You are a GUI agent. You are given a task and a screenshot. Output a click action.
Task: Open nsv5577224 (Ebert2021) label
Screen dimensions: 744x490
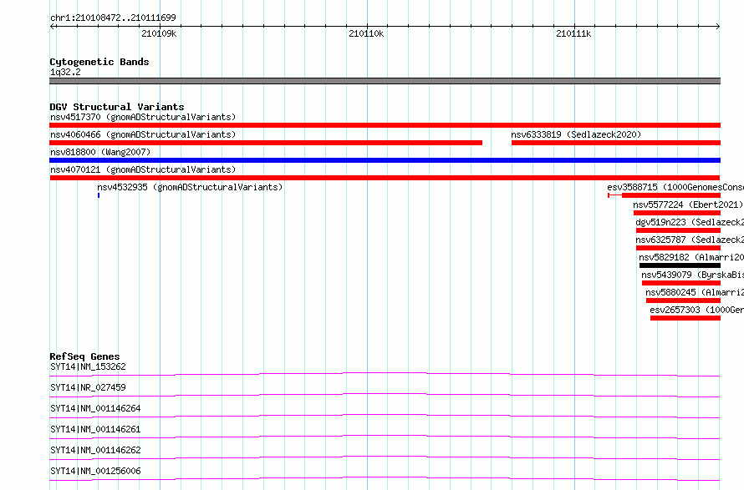(x=688, y=205)
